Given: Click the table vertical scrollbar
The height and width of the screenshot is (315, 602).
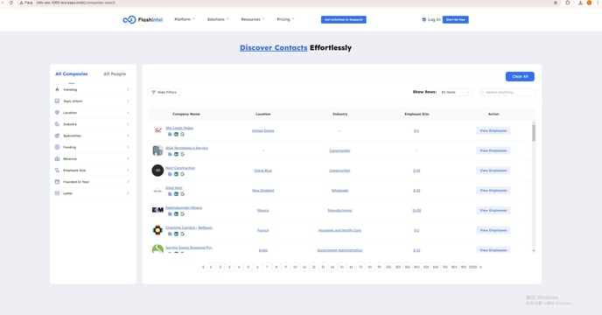Looking at the screenshot, I should pos(534,133).
